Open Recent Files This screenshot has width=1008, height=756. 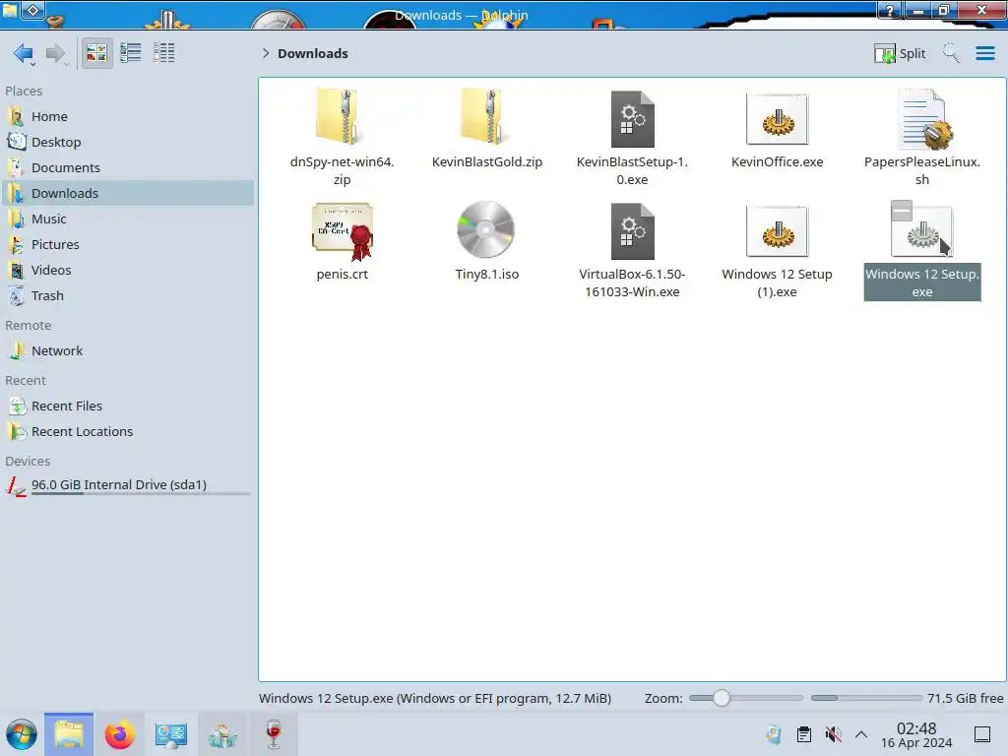pos(127,407)
